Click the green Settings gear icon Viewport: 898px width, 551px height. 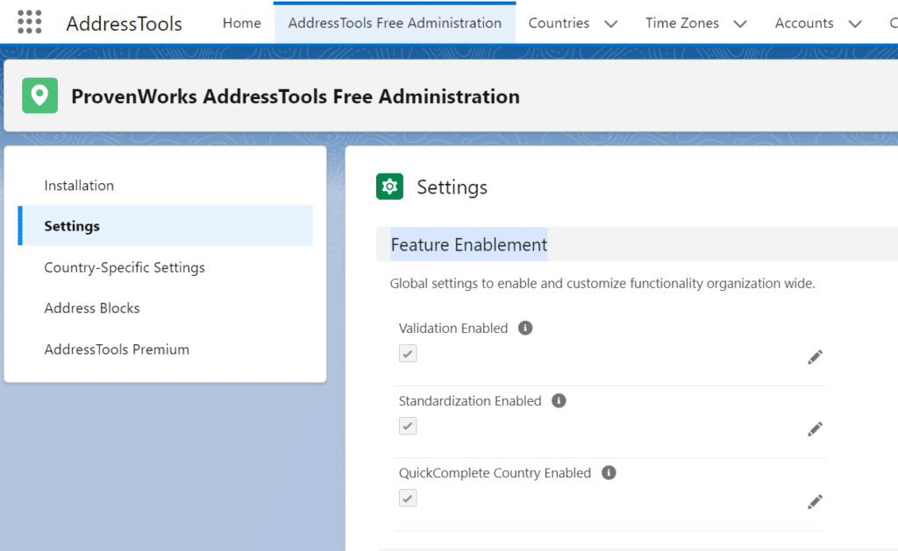[x=389, y=187]
